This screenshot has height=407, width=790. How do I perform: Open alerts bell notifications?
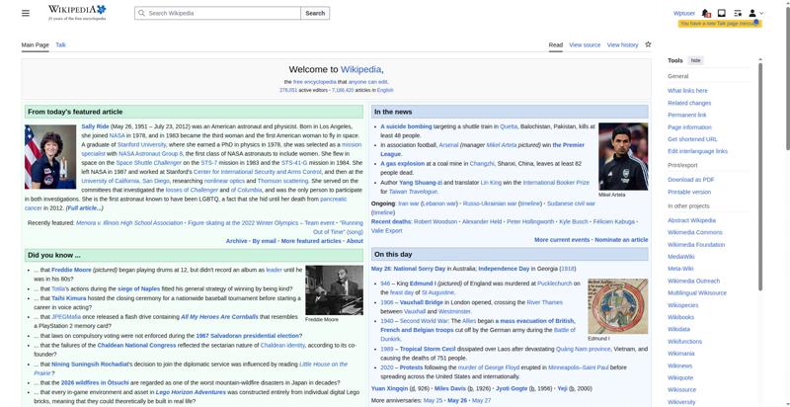point(706,13)
